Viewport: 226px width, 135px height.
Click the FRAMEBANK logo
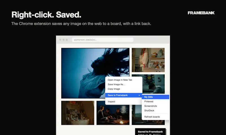pyautogui.click(x=201, y=13)
